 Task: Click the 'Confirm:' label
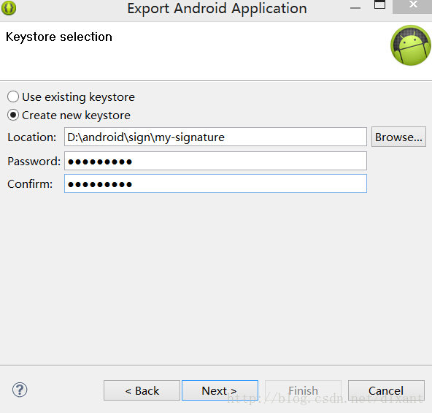(x=30, y=184)
